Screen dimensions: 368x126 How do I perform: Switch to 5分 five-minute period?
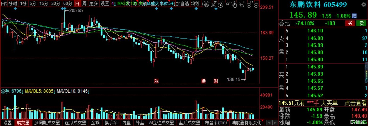(x=33, y=3)
